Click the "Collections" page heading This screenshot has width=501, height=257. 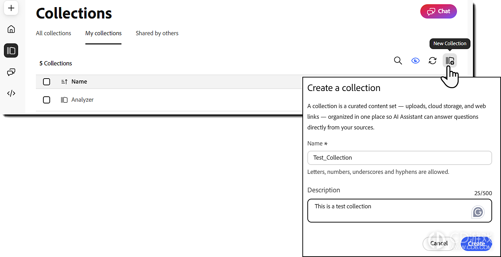click(74, 14)
